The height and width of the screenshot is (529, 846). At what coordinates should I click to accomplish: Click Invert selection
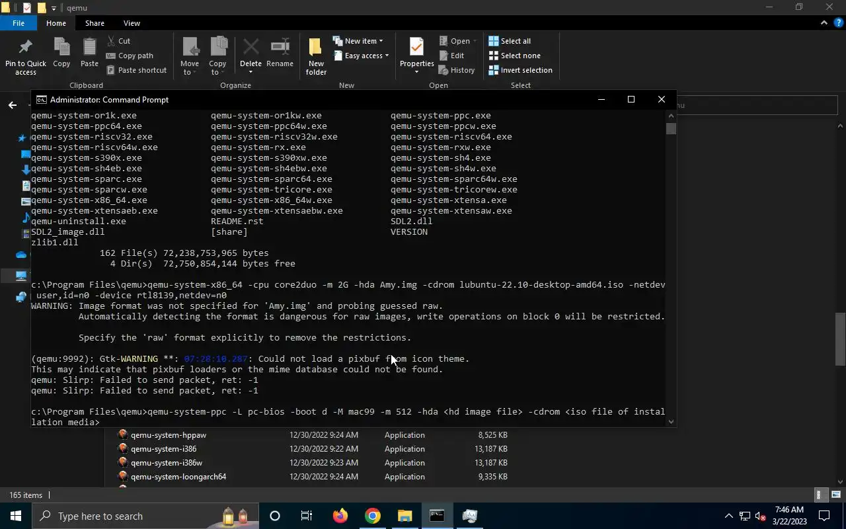(520, 70)
